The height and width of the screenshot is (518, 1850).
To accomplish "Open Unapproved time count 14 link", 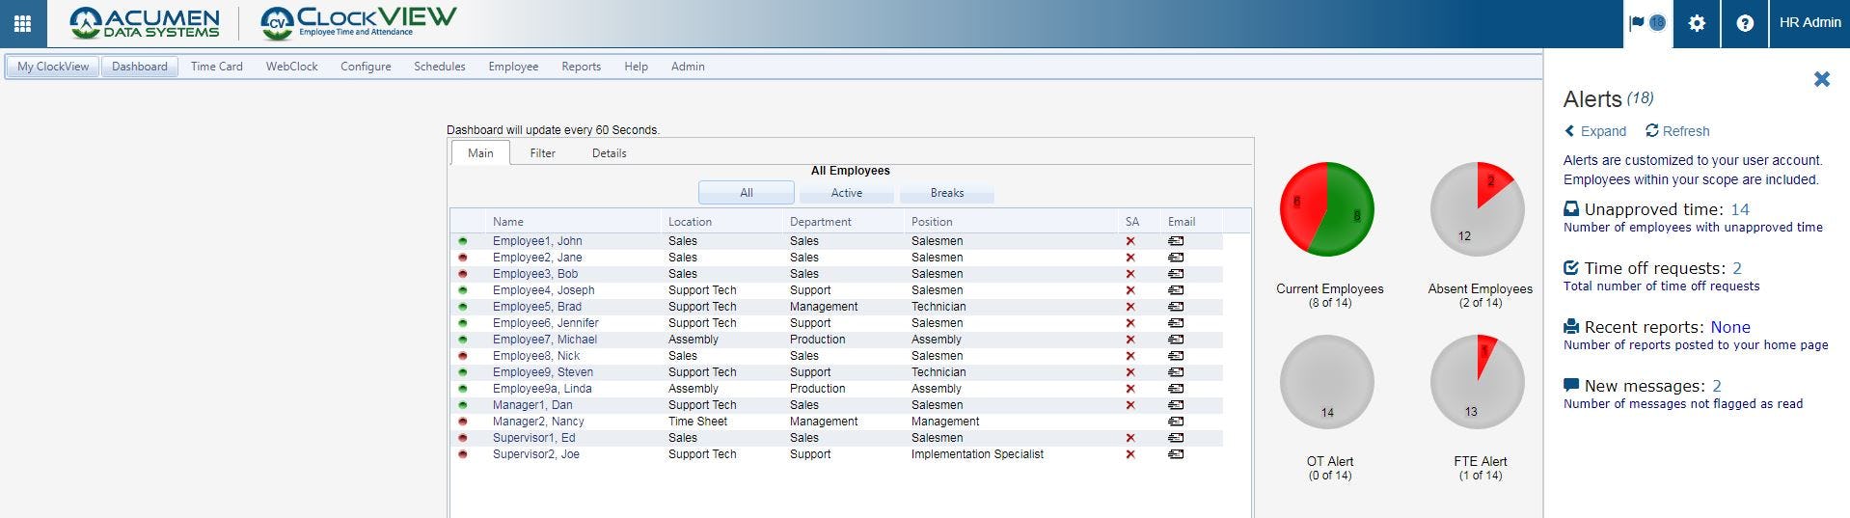I will [1740, 209].
